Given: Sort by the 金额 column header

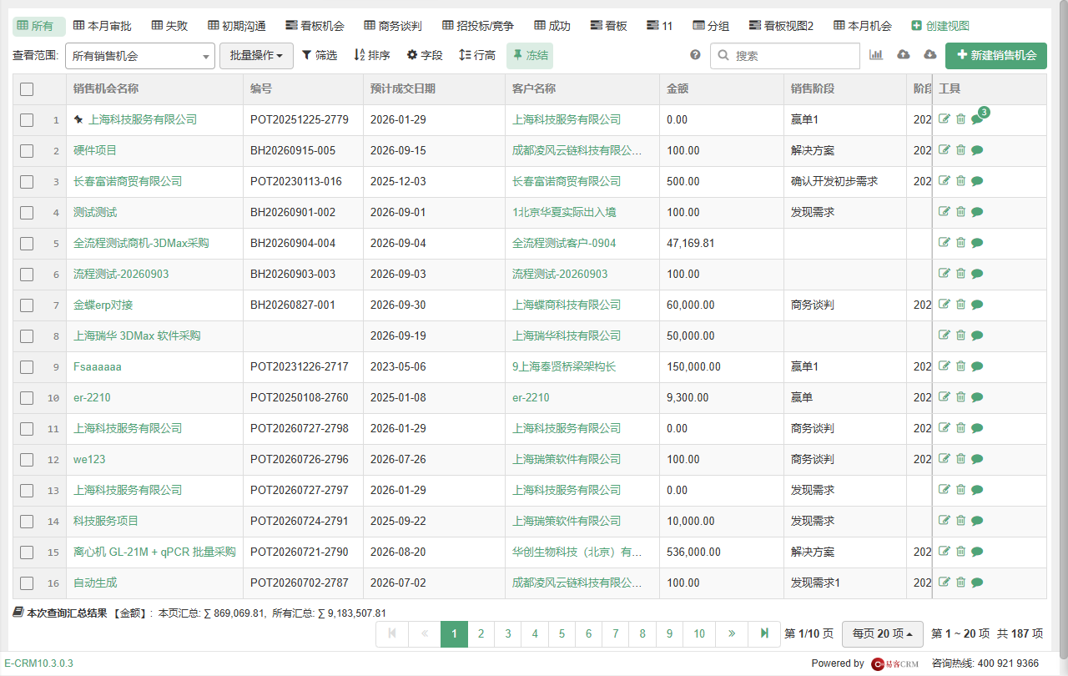Looking at the screenshot, I should 678,88.
